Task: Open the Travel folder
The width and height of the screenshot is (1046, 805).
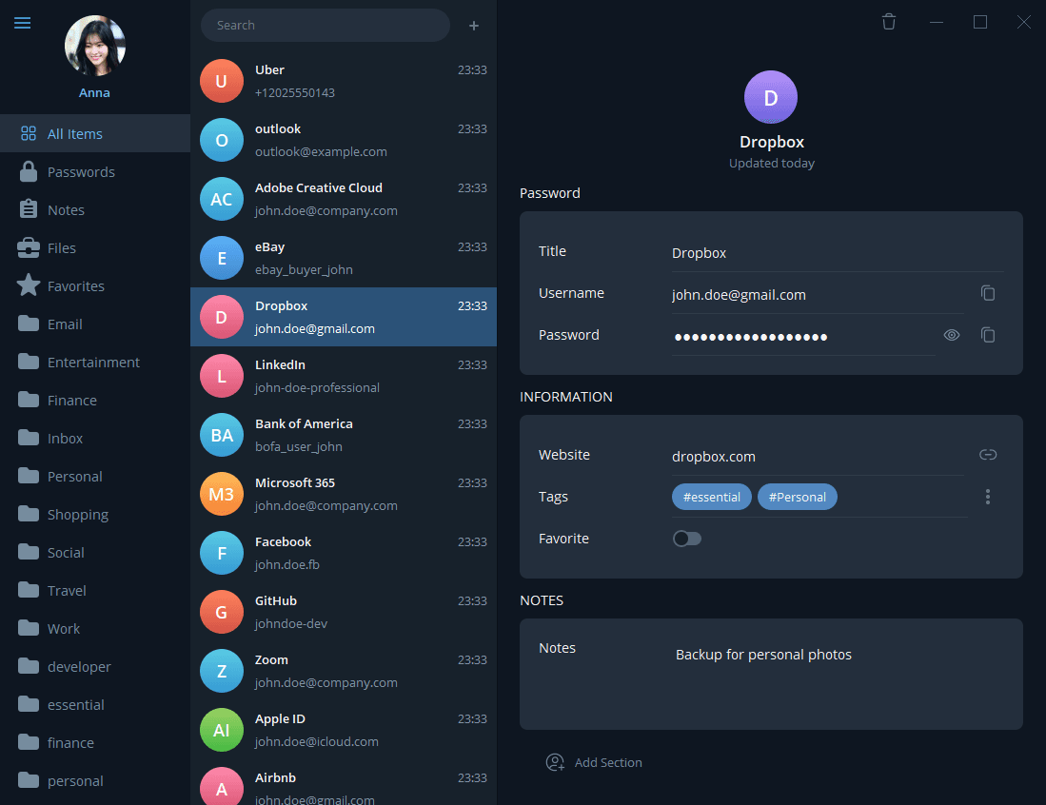Action: point(95,590)
